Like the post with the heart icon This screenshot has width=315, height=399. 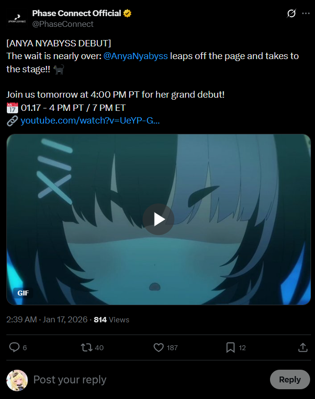158,348
